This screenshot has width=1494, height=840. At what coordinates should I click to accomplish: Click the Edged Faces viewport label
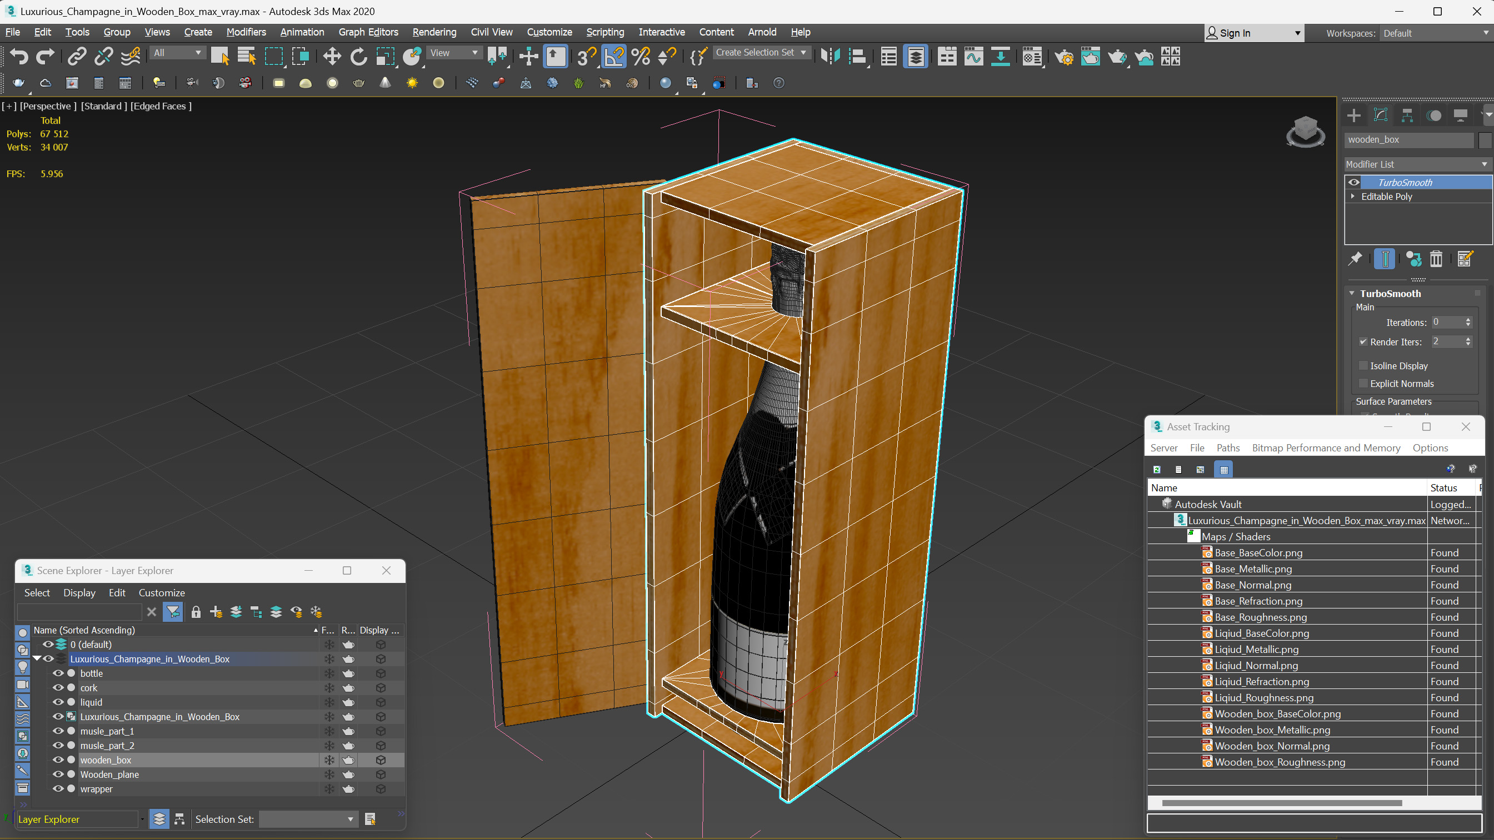pos(161,106)
